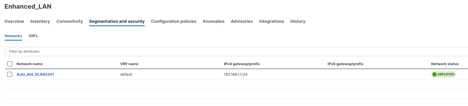Click the IPv4 gateway/prefix column header
The image size is (468, 106).
[242, 64]
